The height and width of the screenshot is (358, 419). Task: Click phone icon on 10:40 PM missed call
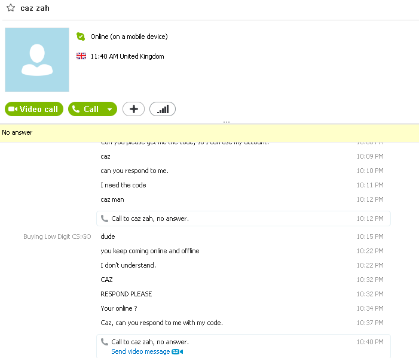tap(105, 342)
